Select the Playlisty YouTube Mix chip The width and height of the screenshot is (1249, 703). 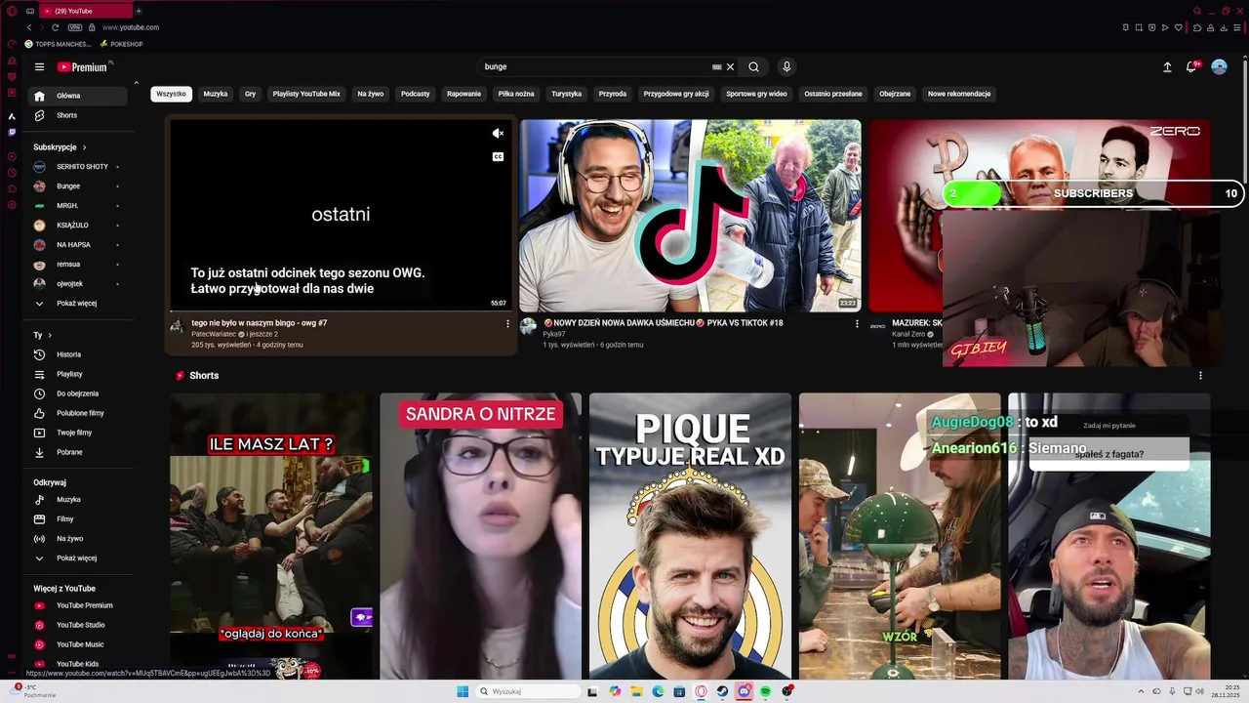tap(306, 94)
